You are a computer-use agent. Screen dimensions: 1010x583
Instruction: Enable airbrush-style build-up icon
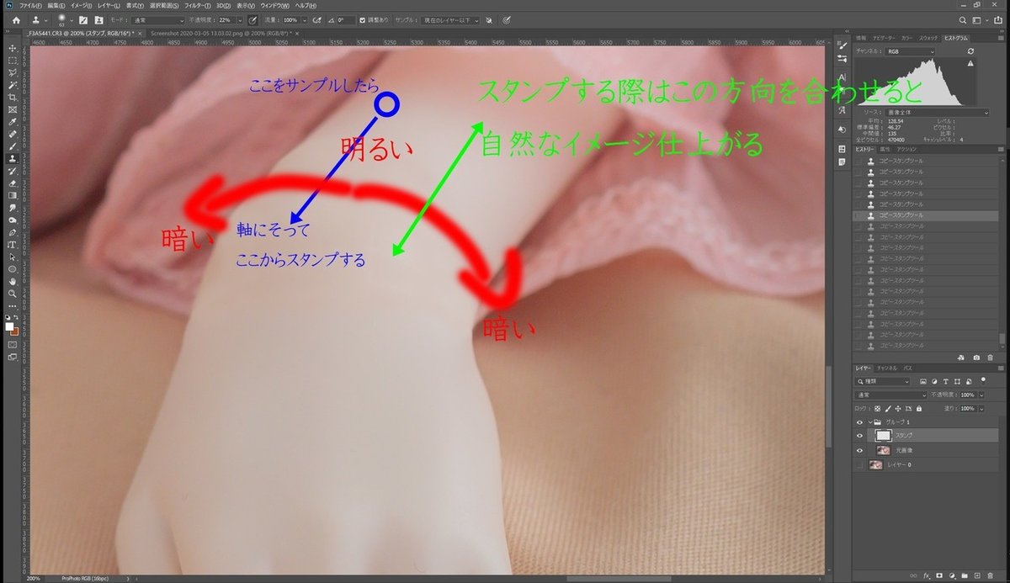[x=316, y=19]
